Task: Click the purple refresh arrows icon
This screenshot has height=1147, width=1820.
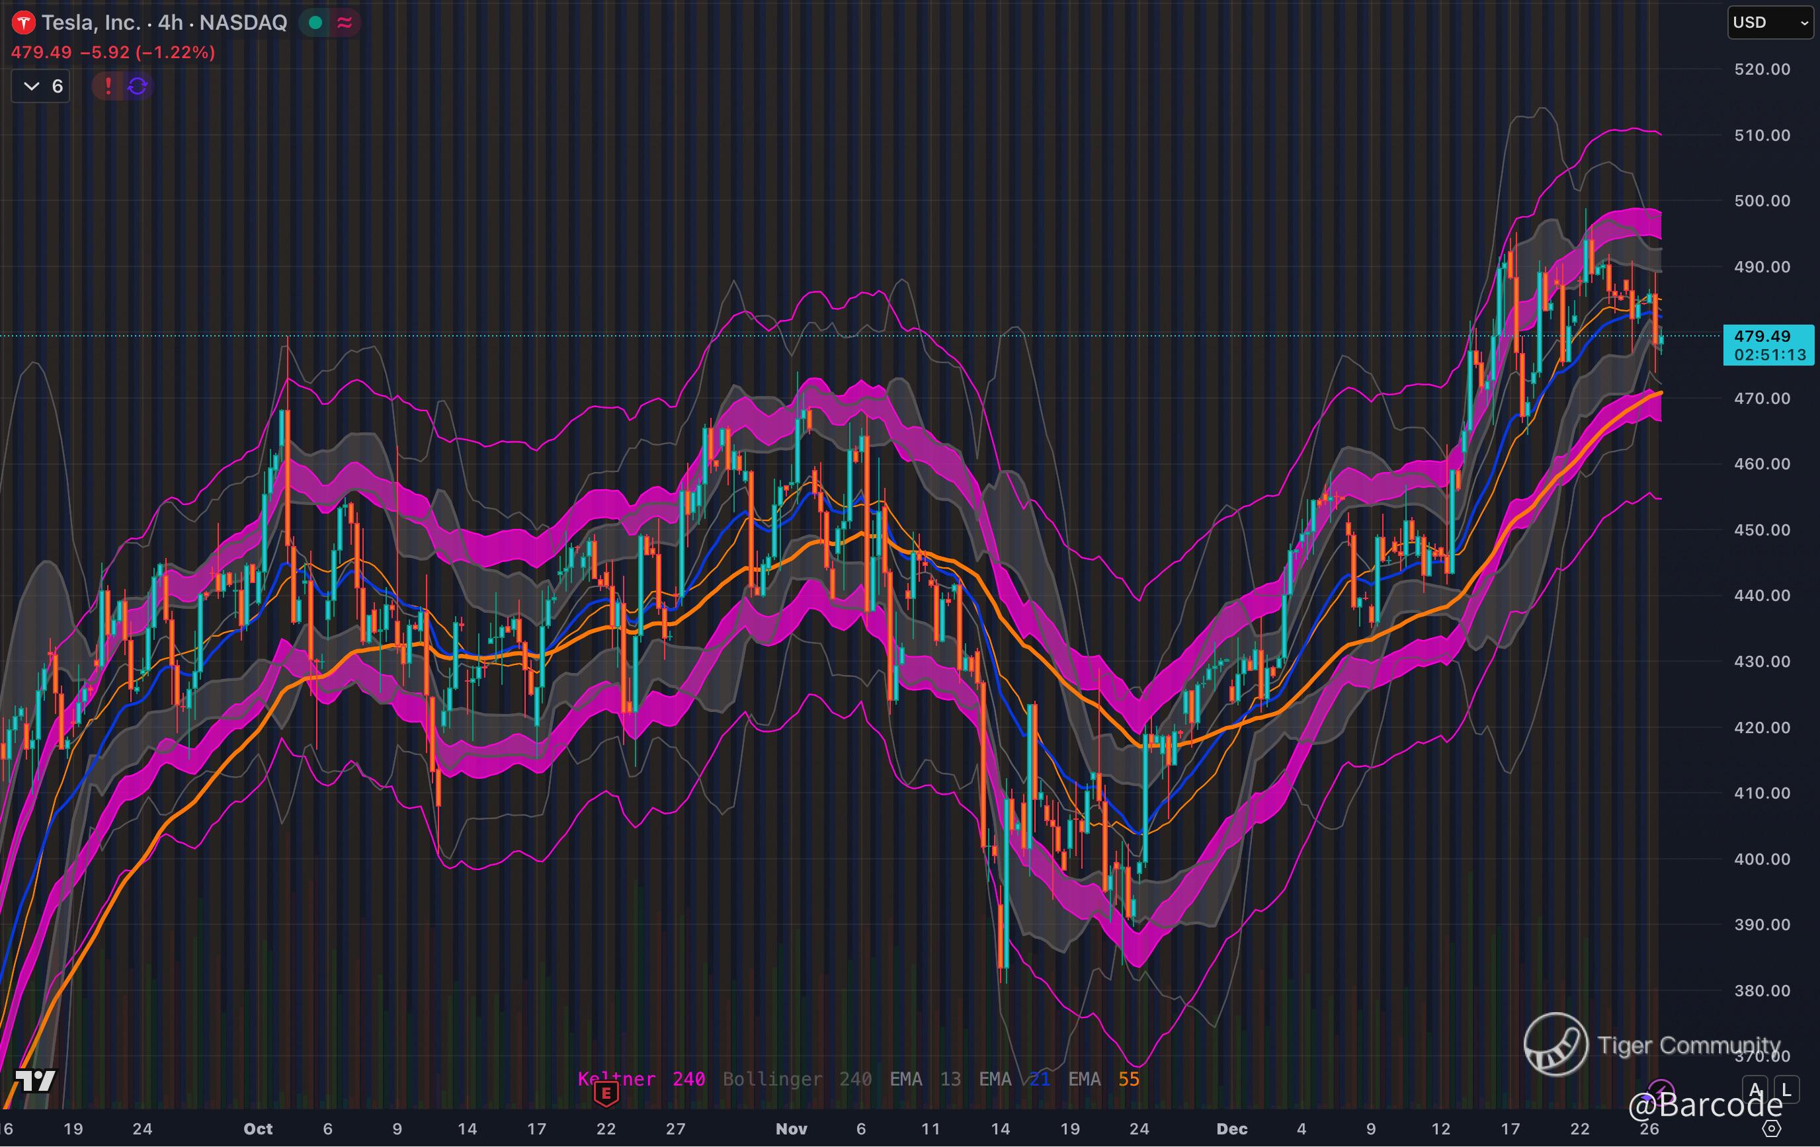Action: pyautogui.click(x=138, y=86)
